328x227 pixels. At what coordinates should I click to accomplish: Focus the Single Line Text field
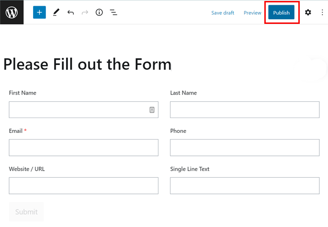[x=244, y=185]
